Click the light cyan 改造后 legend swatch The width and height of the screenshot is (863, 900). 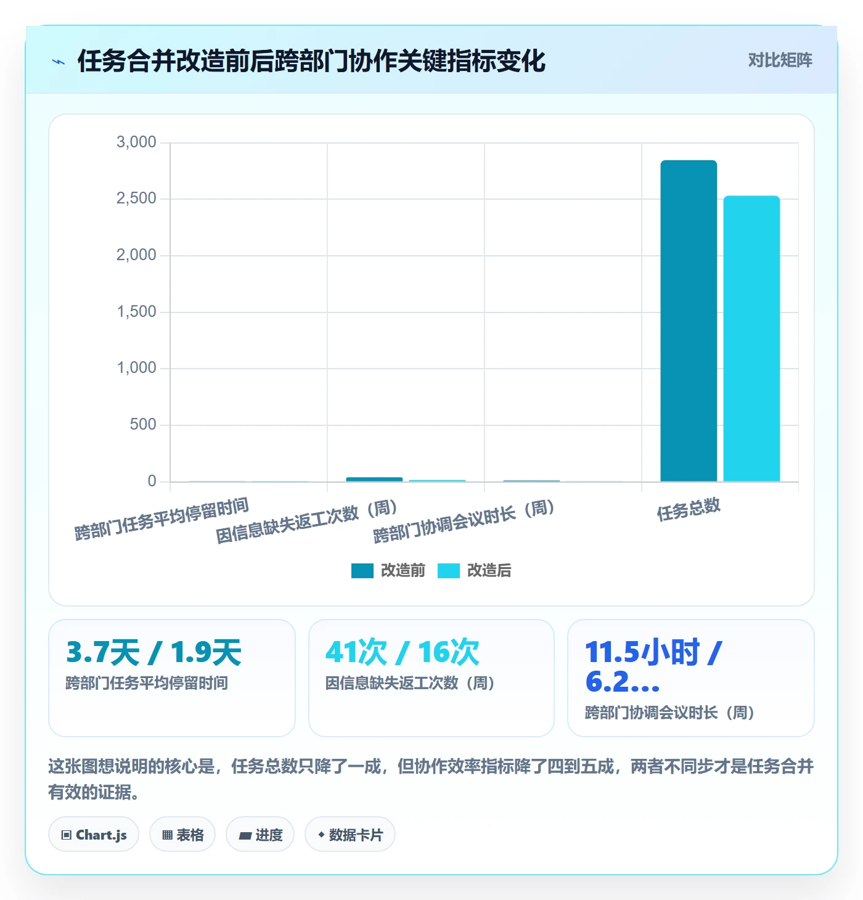point(449,571)
